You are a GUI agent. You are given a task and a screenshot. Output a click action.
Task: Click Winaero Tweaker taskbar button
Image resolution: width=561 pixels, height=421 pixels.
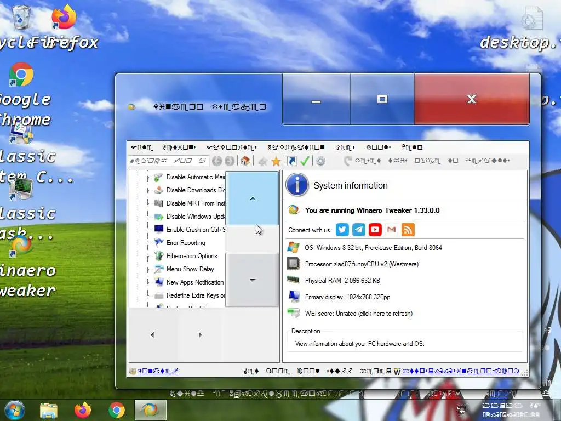pos(151,410)
